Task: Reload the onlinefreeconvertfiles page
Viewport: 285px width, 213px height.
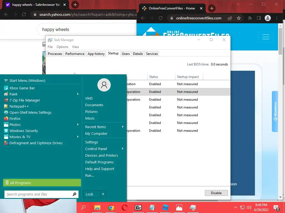Action: [x=161, y=18]
